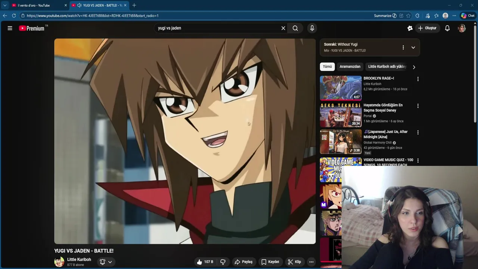
Task: Open Mix playlist more options menu
Action: click(x=403, y=47)
